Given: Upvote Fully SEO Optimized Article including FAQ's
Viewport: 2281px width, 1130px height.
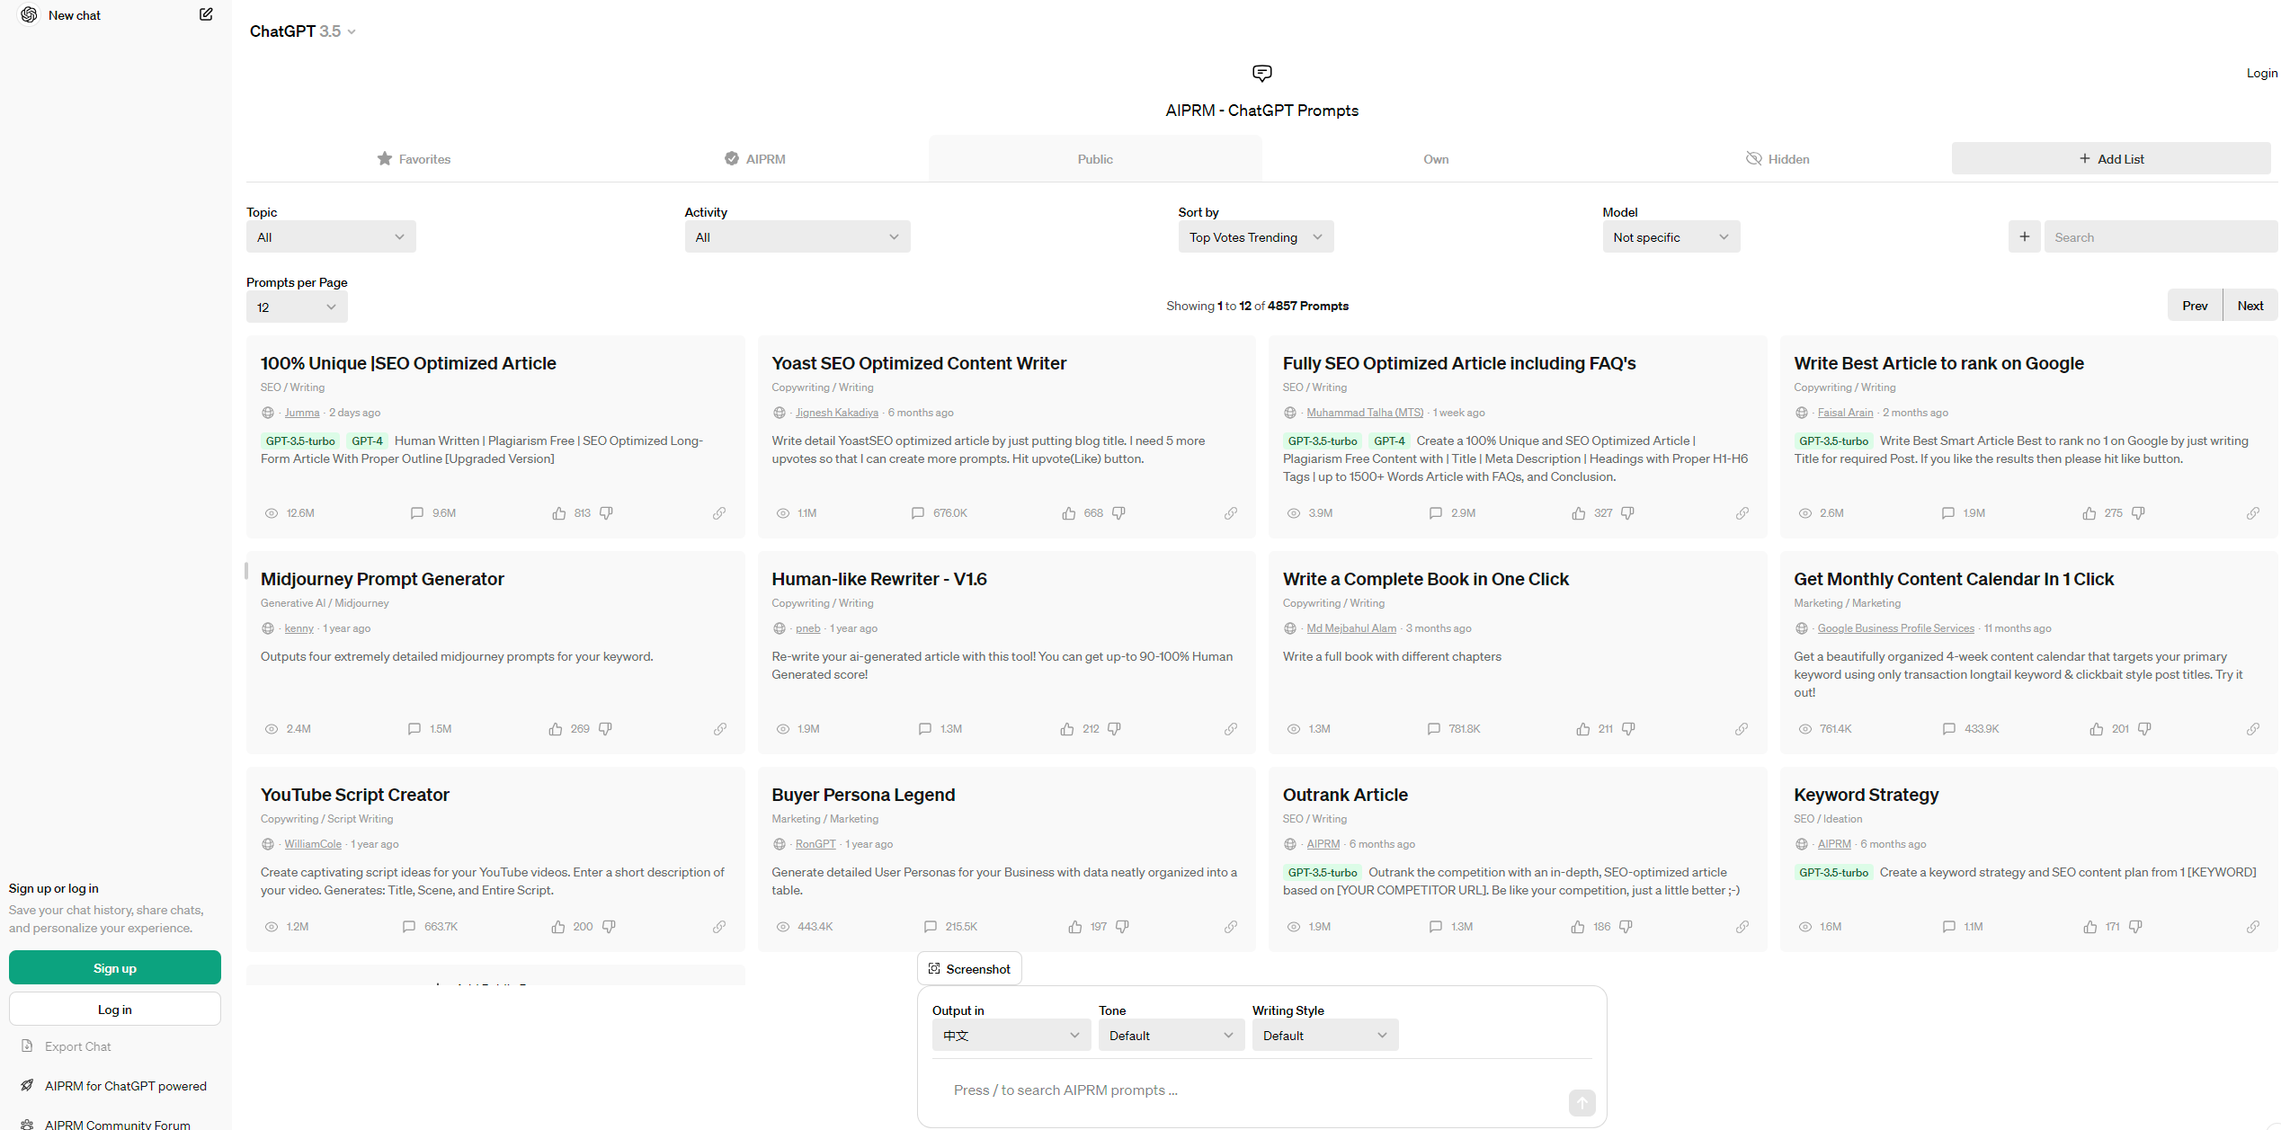Looking at the screenshot, I should (1579, 513).
